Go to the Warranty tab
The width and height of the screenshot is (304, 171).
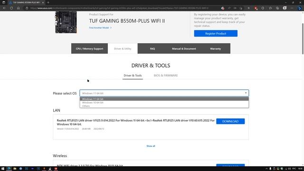215,48
